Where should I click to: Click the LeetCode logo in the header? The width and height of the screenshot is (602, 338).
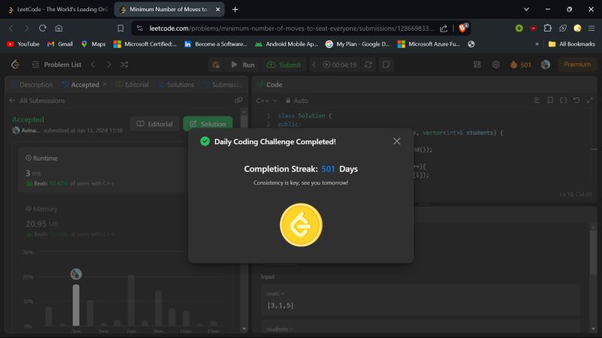pyautogui.click(x=15, y=65)
